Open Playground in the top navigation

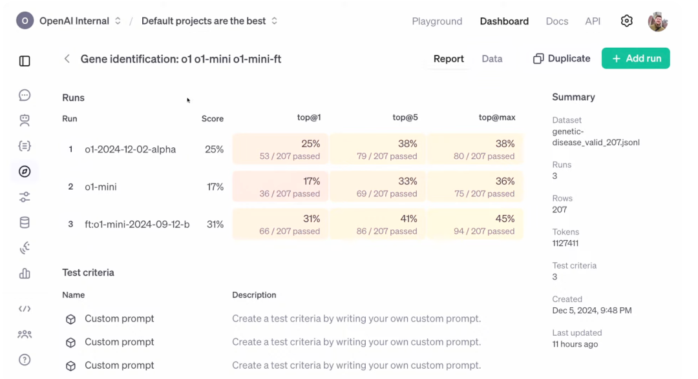[x=437, y=21]
